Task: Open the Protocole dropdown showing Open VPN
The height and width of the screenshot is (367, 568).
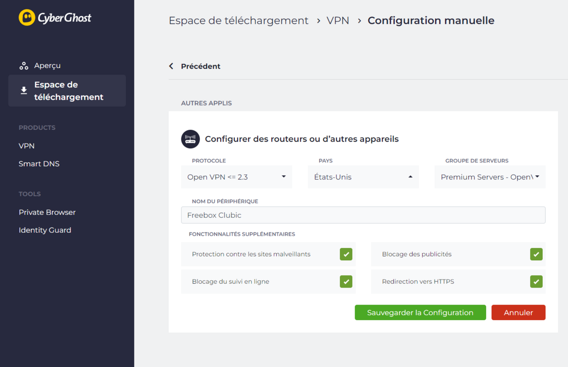Action: point(237,177)
